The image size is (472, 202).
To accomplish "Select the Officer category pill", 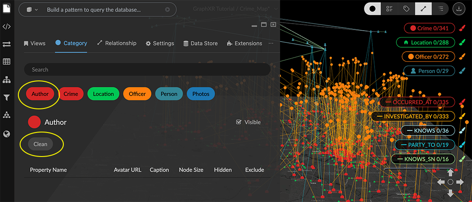I will point(137,94).
